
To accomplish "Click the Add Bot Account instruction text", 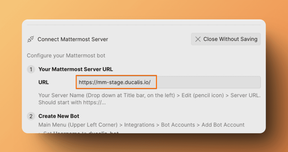I will point(223,125).
